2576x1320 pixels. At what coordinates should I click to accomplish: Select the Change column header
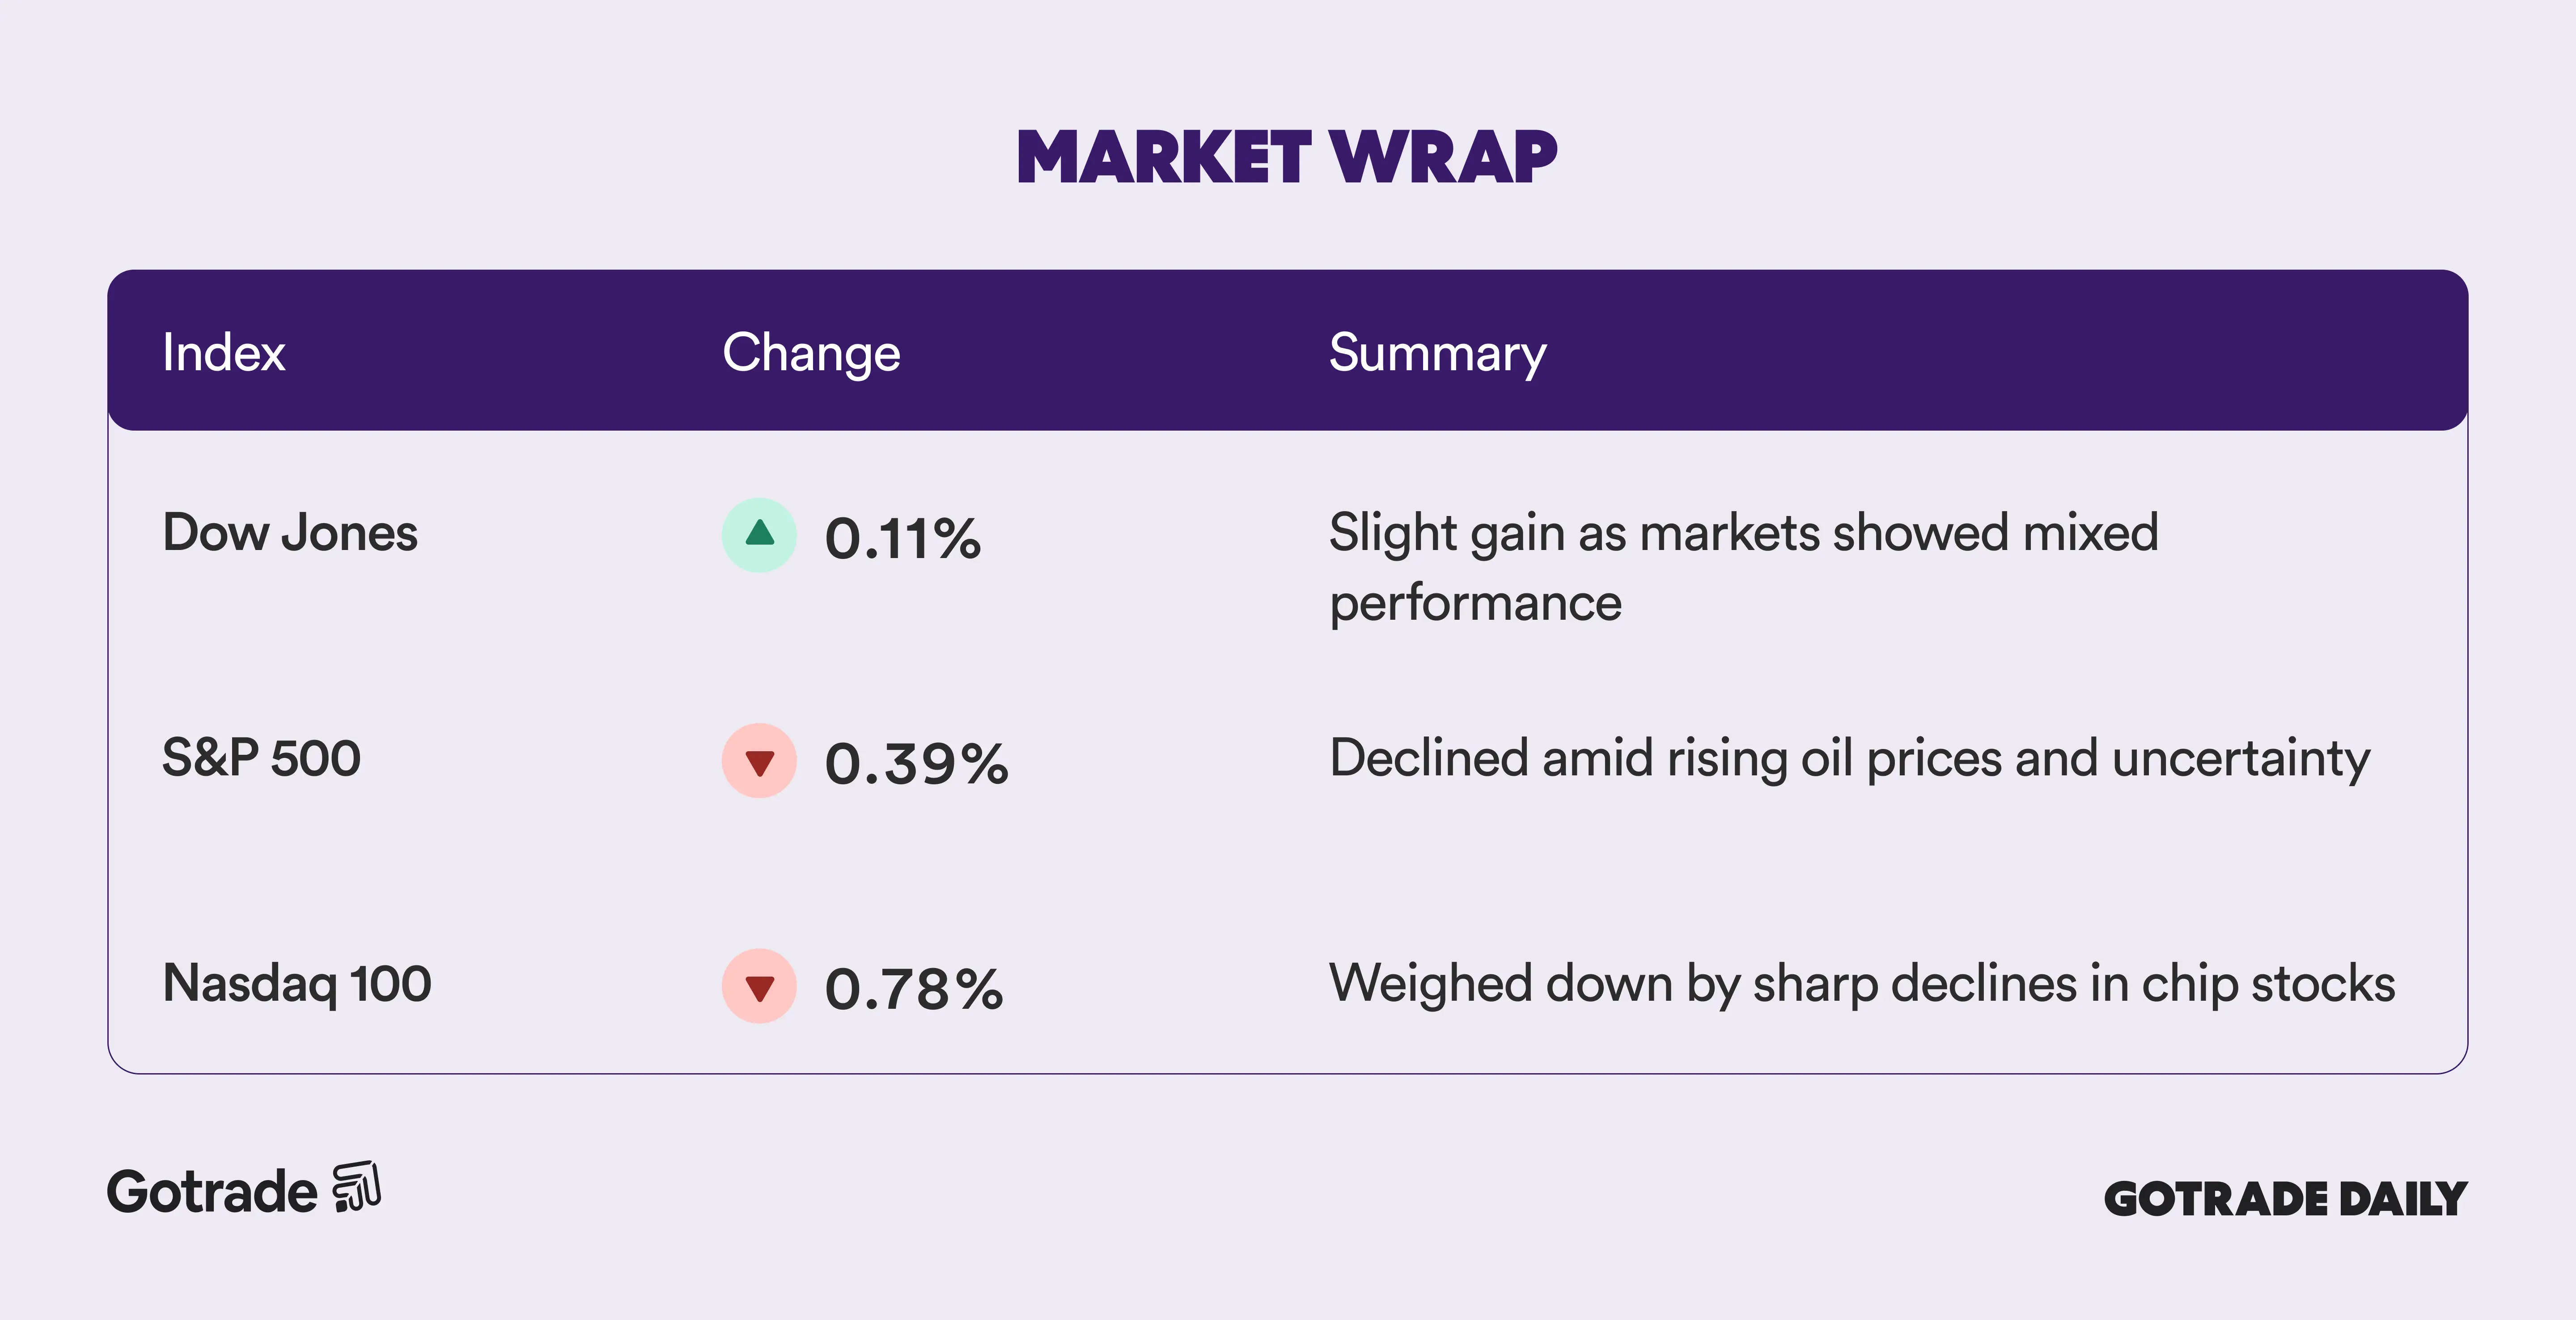pos(811,352)
